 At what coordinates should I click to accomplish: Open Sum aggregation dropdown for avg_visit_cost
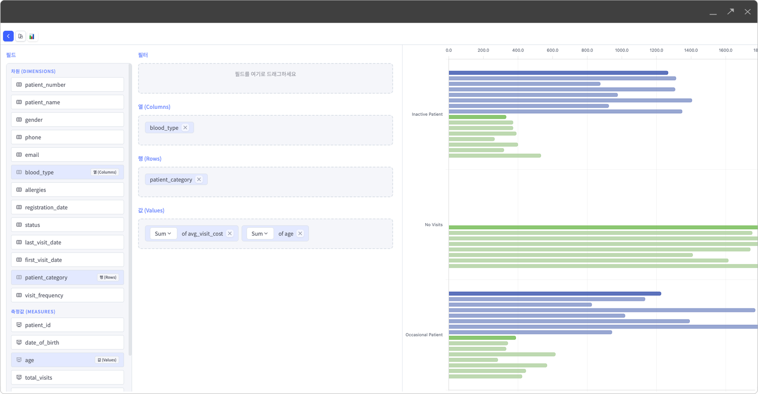pyautogui.click(x=163, y=234)
